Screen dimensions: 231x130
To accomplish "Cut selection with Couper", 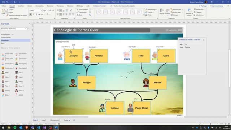I will click(x=10, y=10).
